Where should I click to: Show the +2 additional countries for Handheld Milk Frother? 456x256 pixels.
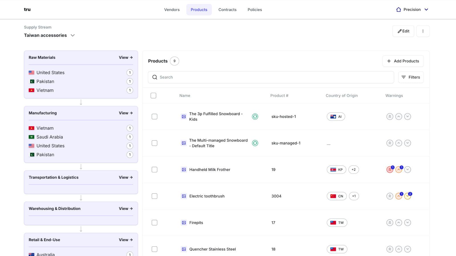[x=353, y=170]
